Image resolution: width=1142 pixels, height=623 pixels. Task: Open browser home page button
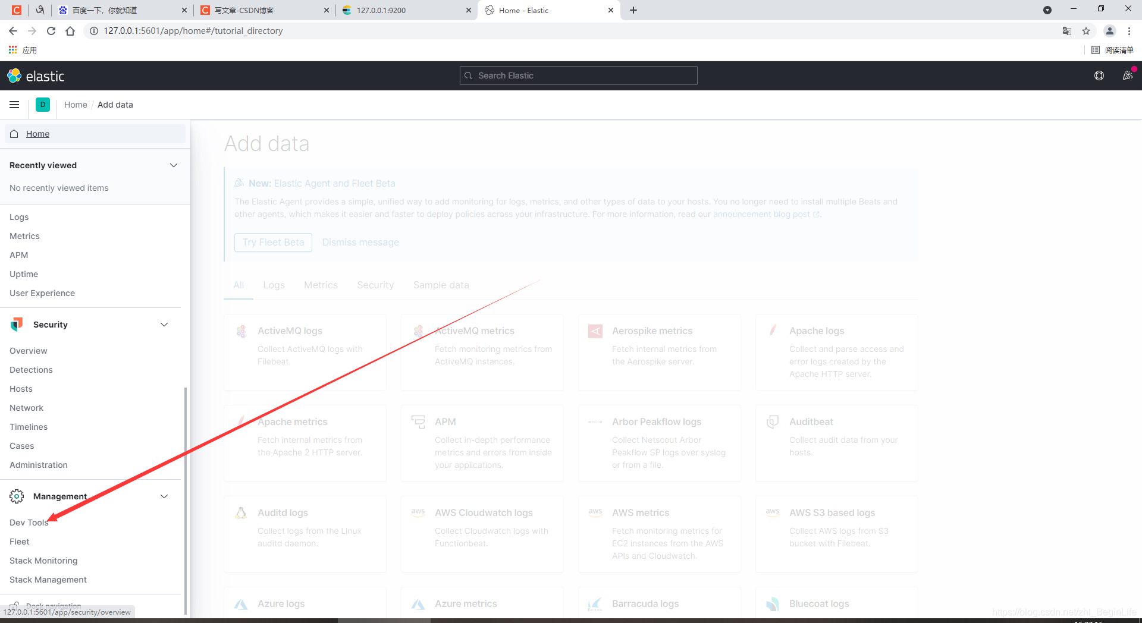coord(70,31)
